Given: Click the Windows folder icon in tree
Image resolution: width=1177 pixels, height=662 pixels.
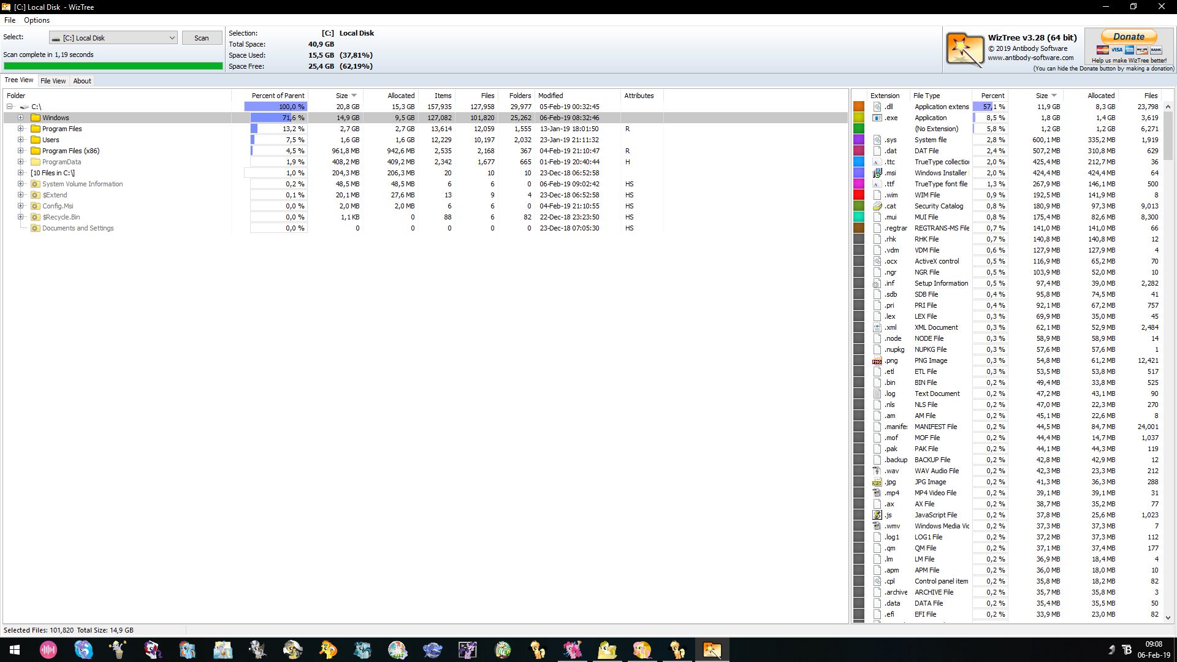Looking at the screenshot, I should (x=36, y=118).
